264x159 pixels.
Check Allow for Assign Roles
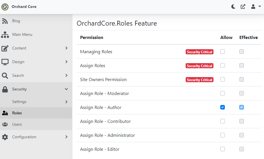pos(223,65)
